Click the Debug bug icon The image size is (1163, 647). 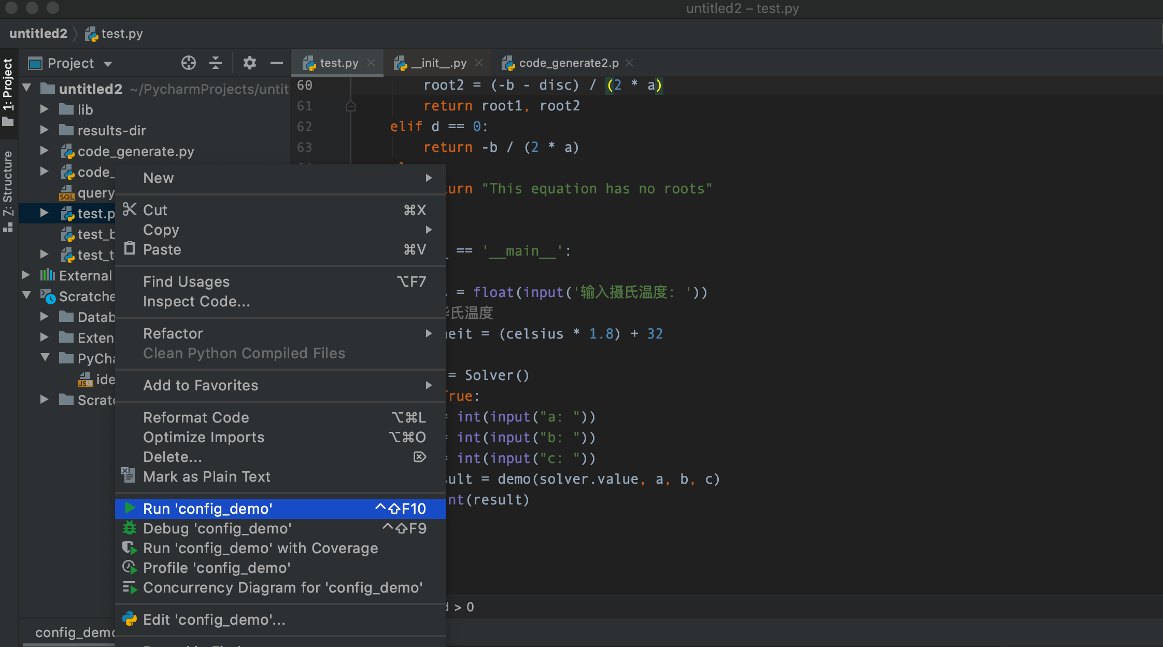[x=130, y=528]
